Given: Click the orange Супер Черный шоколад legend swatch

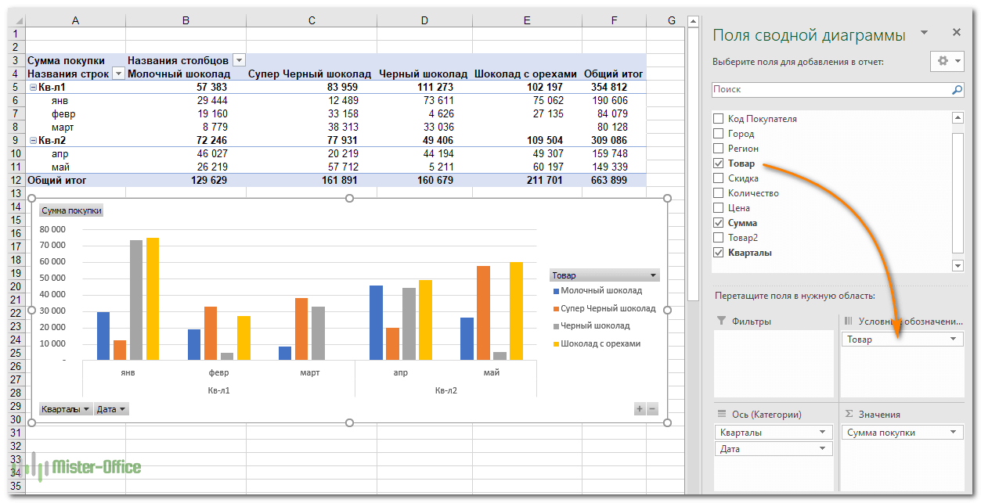Looking at the screenshot, I should tap(555, 308).
